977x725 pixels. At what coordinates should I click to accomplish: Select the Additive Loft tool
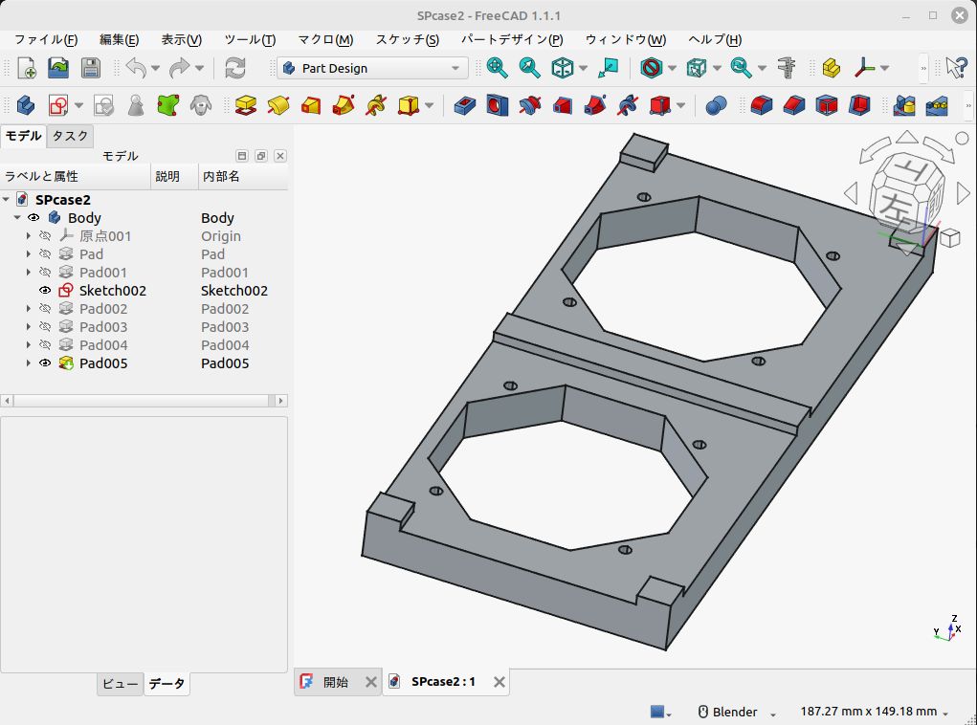click(311, 105)
